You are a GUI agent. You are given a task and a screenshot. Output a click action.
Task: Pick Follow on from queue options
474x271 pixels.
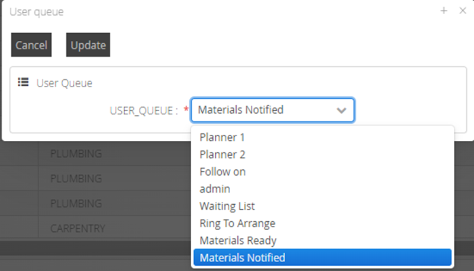223,172
